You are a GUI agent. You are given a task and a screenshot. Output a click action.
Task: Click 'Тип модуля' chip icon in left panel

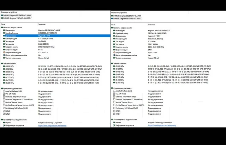4,42
